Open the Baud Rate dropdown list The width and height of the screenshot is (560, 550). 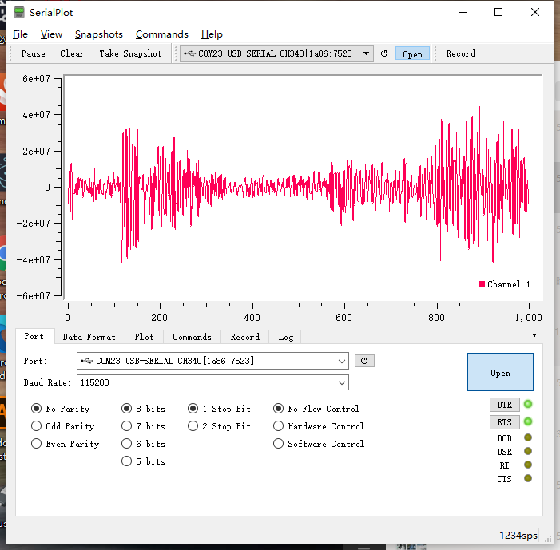click(x=342, y=382)
